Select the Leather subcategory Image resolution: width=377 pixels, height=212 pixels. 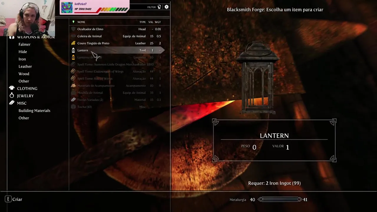coord(25,67)
